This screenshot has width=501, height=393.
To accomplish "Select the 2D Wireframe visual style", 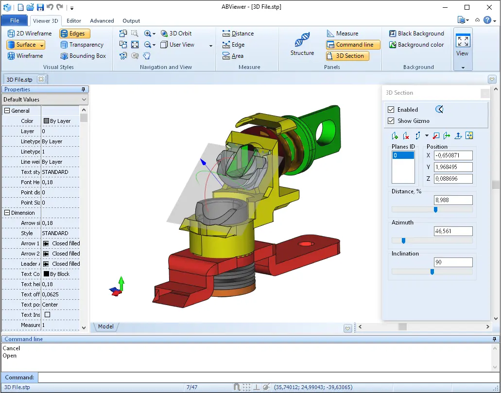I will (29, 33).
